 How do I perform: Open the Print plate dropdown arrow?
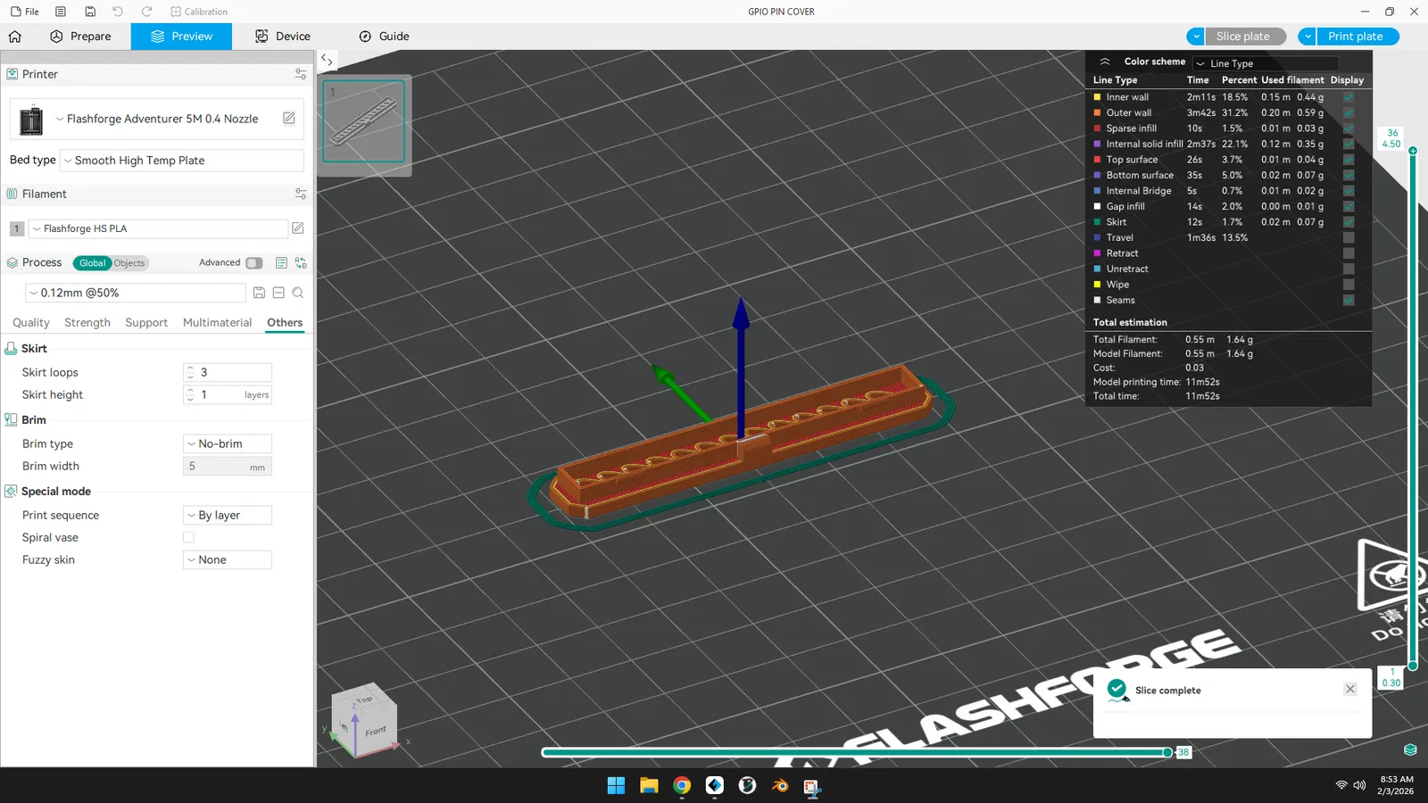[x=1308, y=37]
